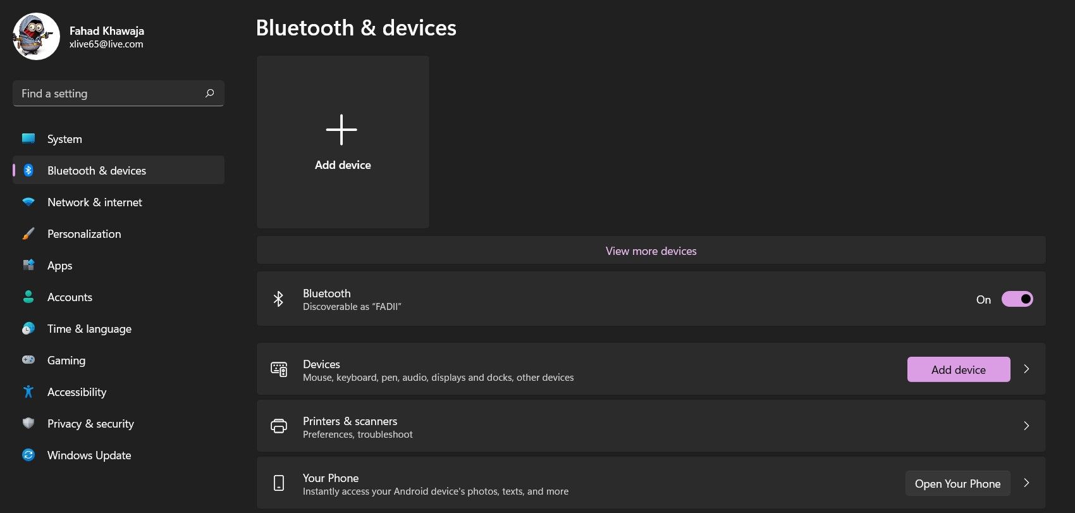1075x513 pixels.
Task: Open Personalization via its paintbrush icon
Action: point(28,233)
